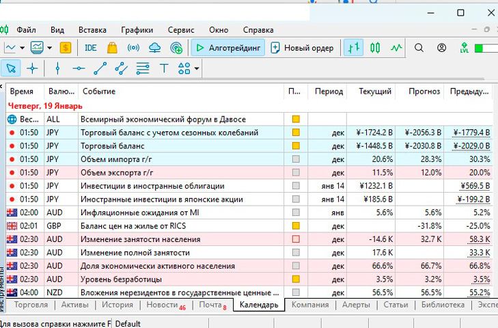Image resolution: width=498 pixels, height=328 pixels.
Task: Click the VPS cloud hosting icon
Action: (x=155, y=48)
